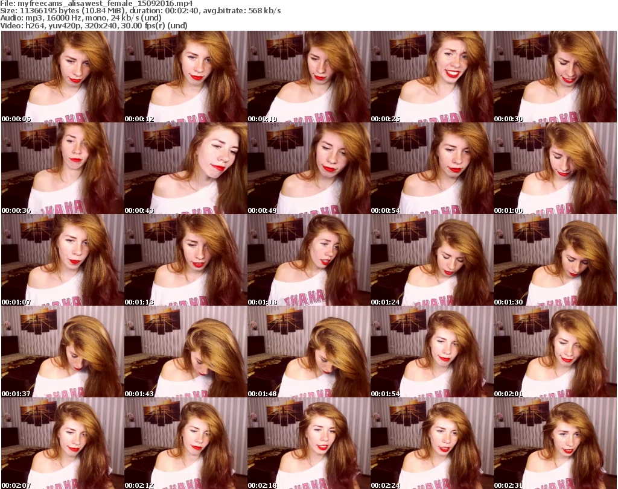This screenshot has height=489, width=618.
Task: Click the 'Audio: mp3, 16000 Hz' info line
Action: [x=81, y=18]
